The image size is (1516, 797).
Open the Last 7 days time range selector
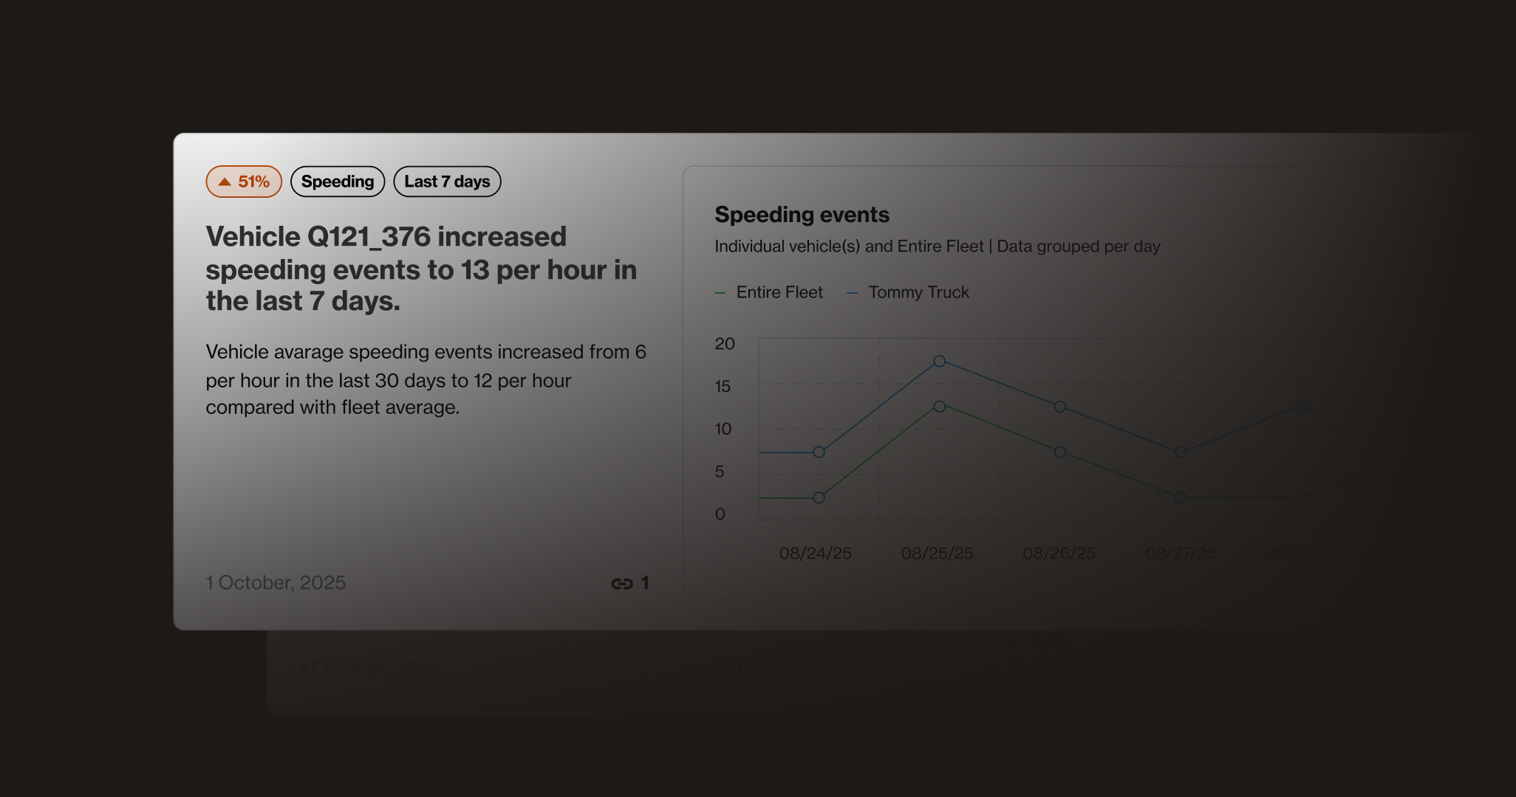pyautogui.click(x=447, y=181)
